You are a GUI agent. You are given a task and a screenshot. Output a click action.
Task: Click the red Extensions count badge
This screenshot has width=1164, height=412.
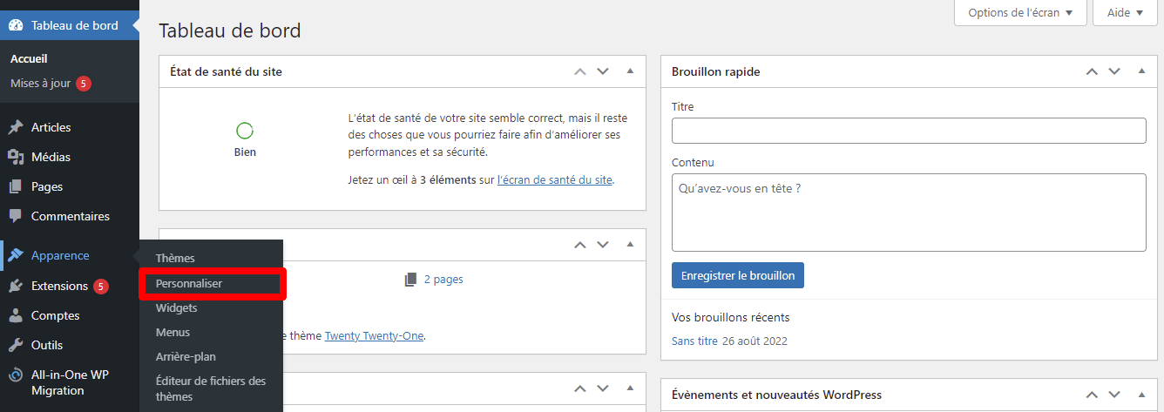click(101, 286)
